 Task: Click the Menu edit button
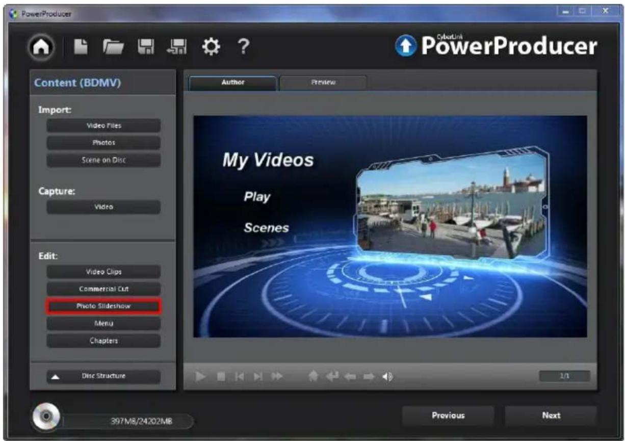point(103,324)
